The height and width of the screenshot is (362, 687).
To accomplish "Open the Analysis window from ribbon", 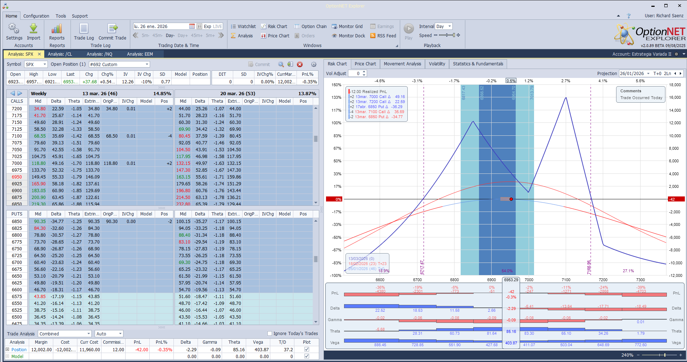I will pos(241,36).
